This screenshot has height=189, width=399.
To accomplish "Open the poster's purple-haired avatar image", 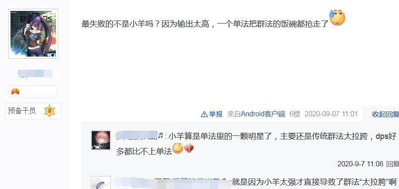I will click(x=33, y=34).
